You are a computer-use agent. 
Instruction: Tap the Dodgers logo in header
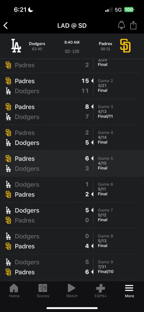[16, 46]
